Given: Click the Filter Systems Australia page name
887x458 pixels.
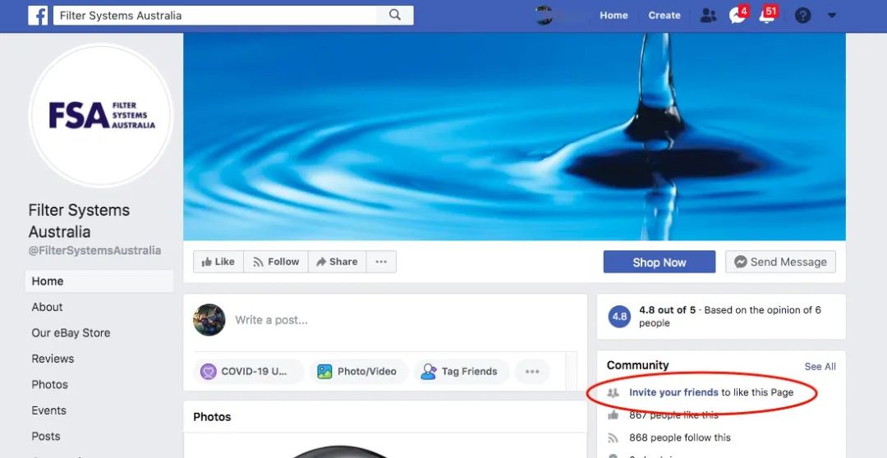Looking at the screenshot, I should tap(79, 221).
